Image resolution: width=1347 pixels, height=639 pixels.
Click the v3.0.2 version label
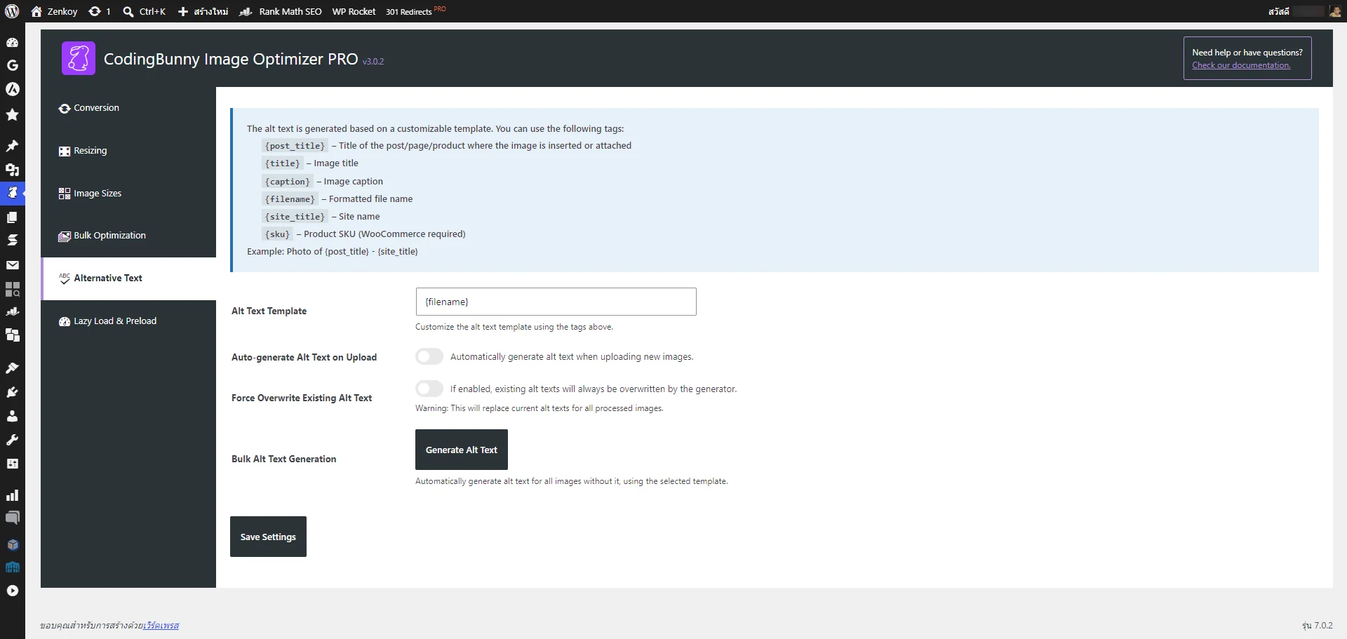[x=373, y=62]
